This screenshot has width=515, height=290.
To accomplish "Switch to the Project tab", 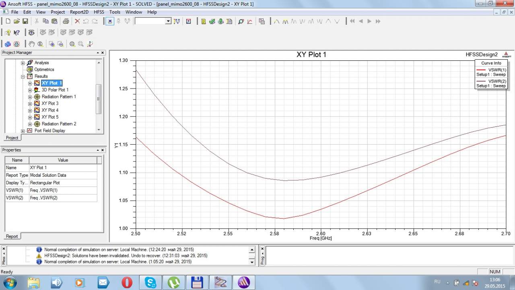I will click(x=12, y=138).
